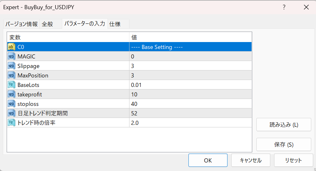Click the question mark help button
The image size is (316, 171).
pyautogui.click(x=284, y=7)
